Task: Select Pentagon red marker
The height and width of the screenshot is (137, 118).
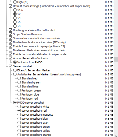Action: 19,99
